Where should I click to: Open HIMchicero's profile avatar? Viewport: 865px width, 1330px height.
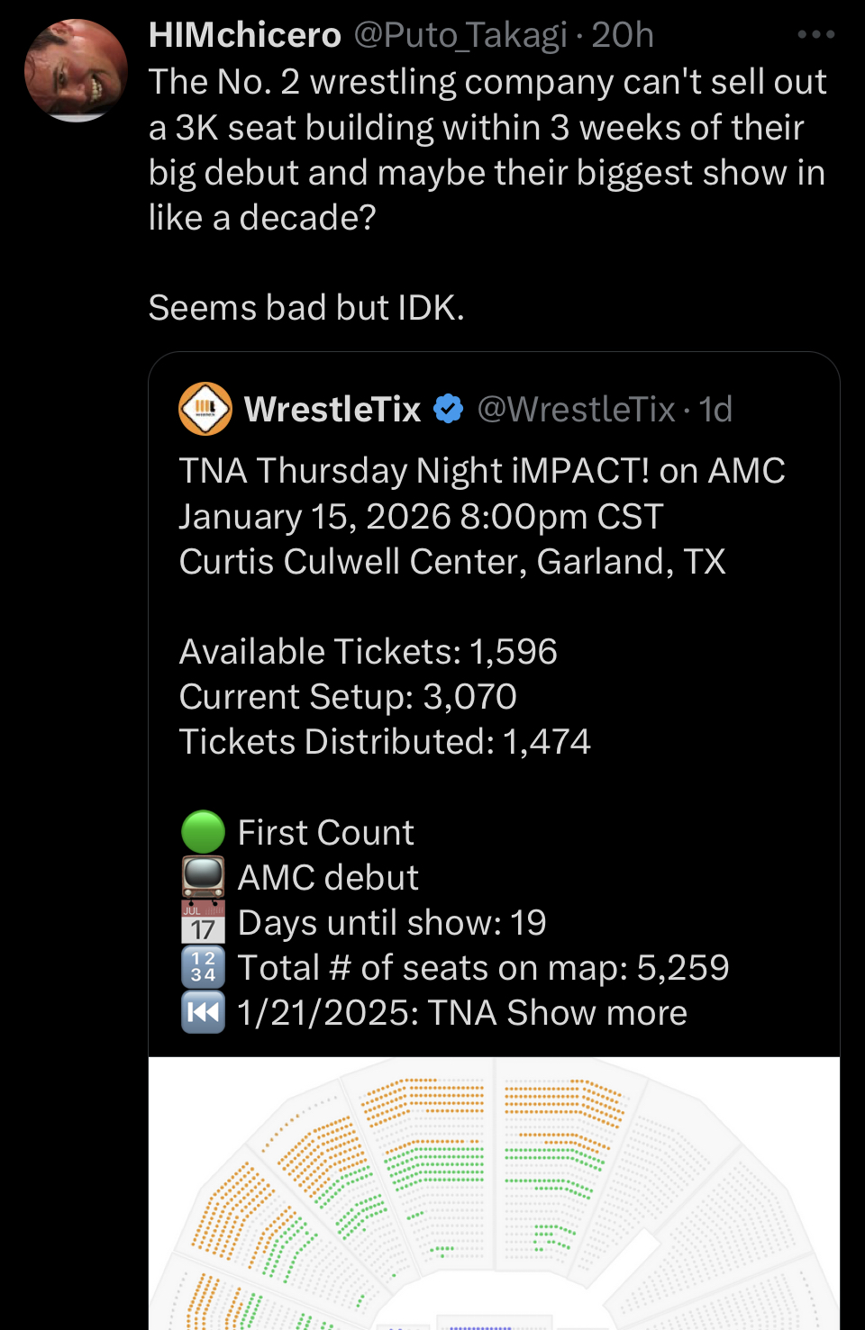76,70
